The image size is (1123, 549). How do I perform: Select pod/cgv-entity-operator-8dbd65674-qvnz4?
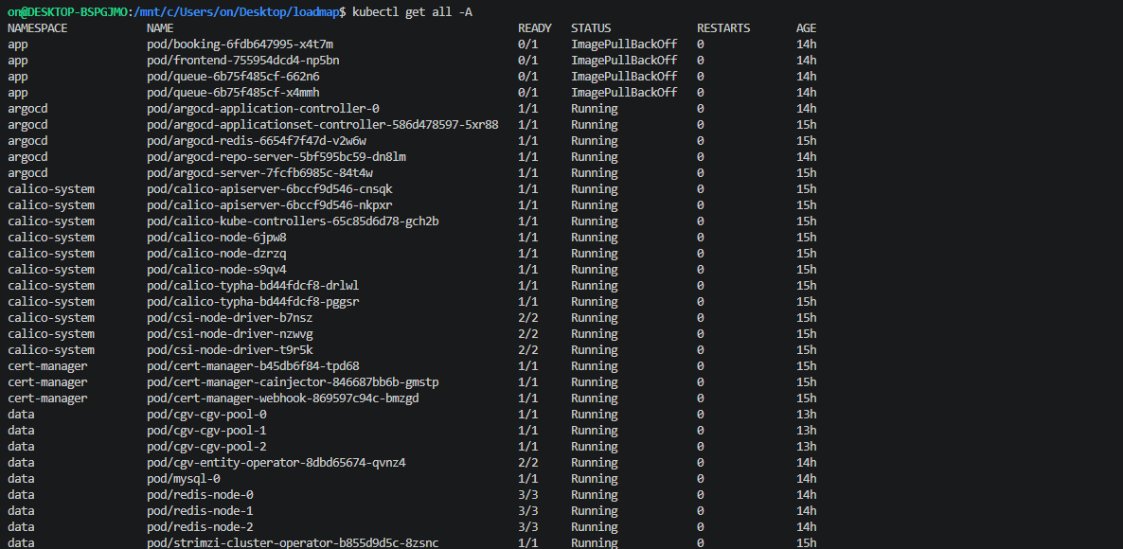click(276, 463)
